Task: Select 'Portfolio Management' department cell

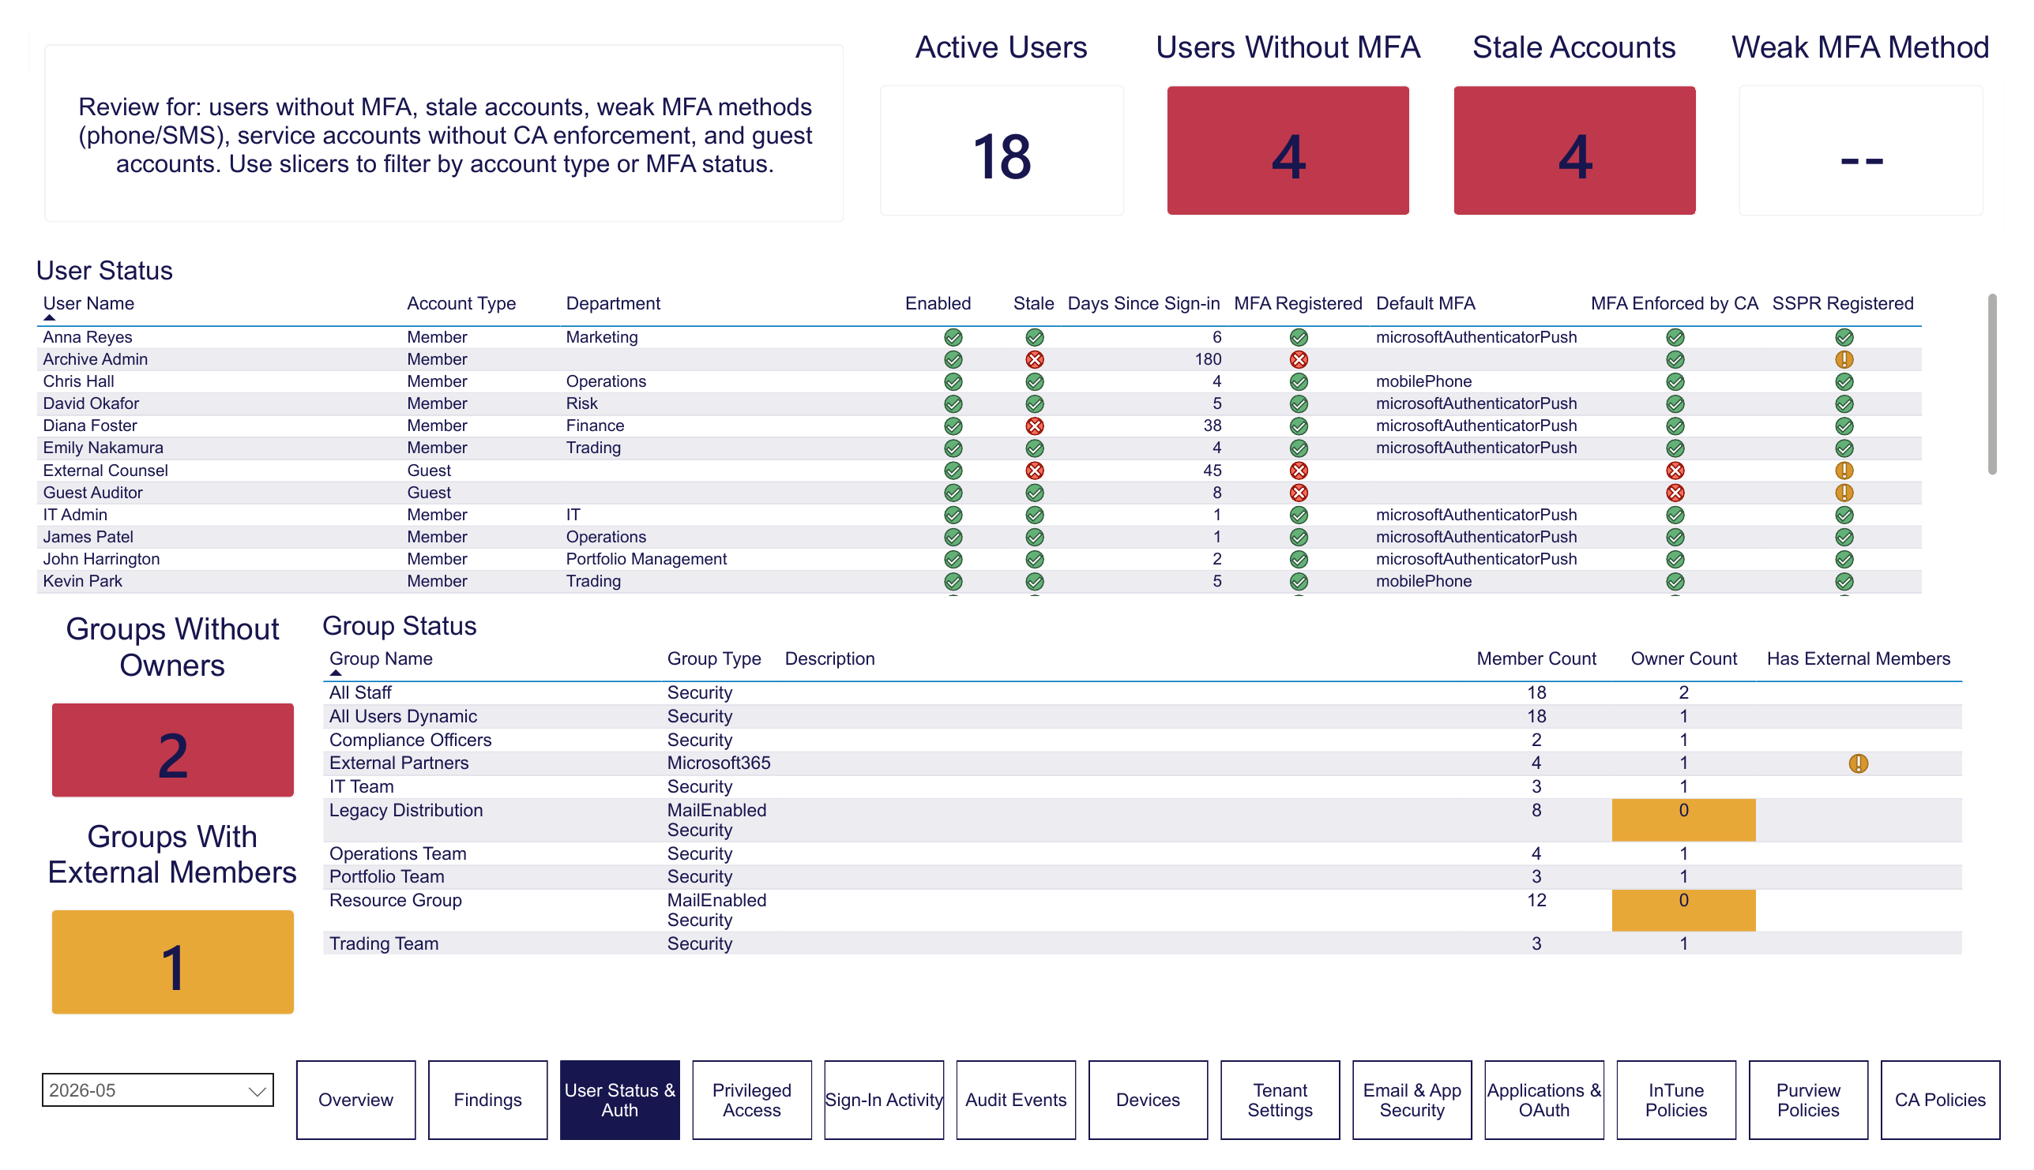Action: tap(645, 558)
